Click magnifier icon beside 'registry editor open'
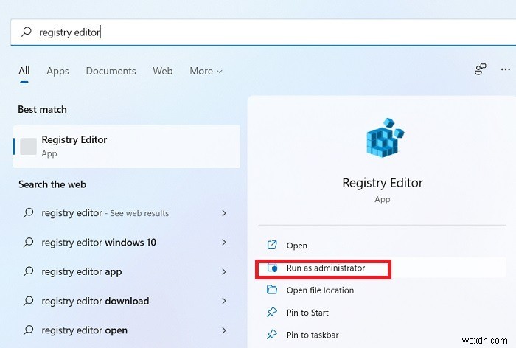The image size is (516, 348). (28, 330)
